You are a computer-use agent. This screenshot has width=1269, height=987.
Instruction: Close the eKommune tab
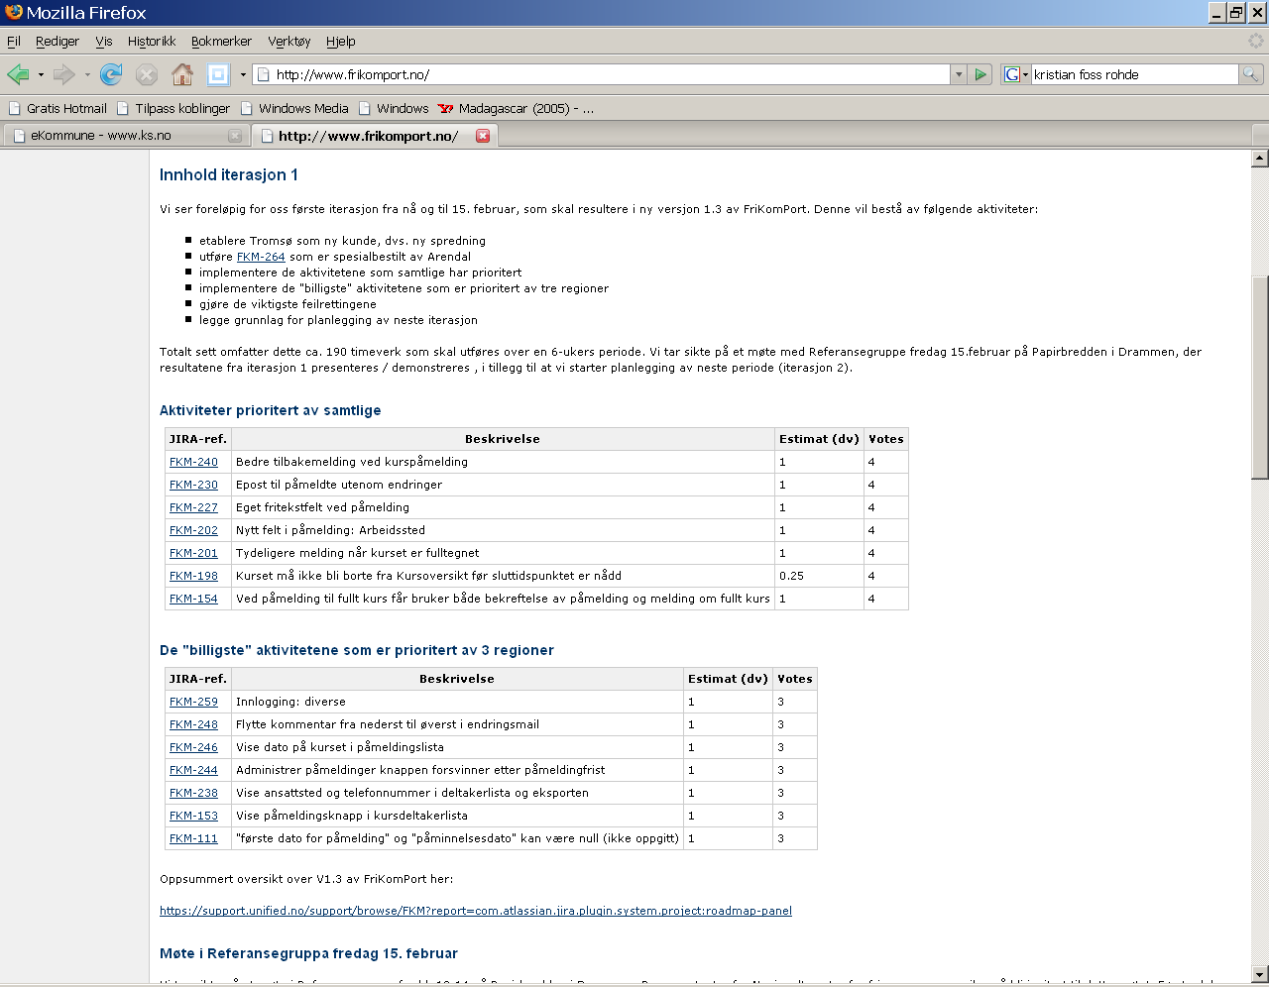coord(235,136)
